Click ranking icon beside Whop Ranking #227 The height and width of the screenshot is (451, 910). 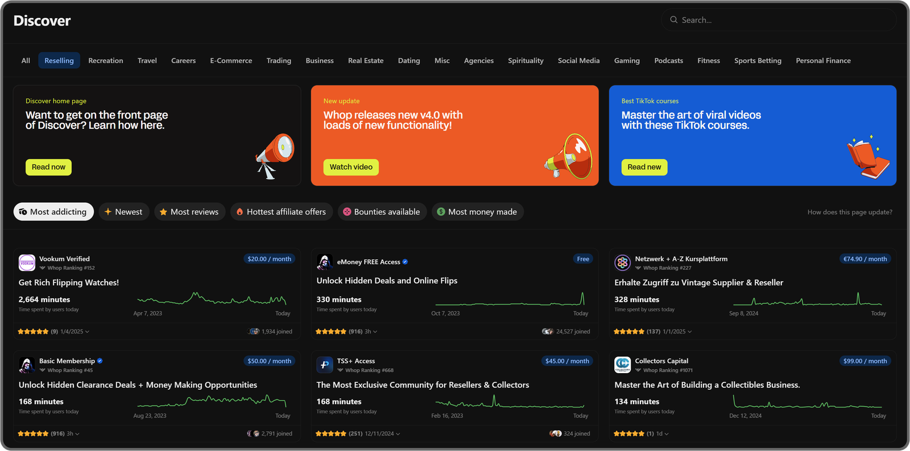638,268
